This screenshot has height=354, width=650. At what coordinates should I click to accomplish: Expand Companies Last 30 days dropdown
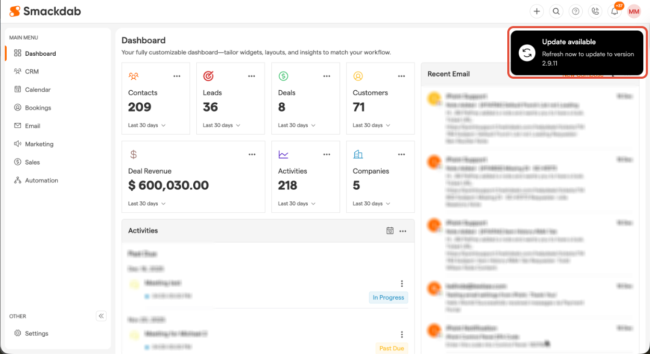tap(371, 203)
